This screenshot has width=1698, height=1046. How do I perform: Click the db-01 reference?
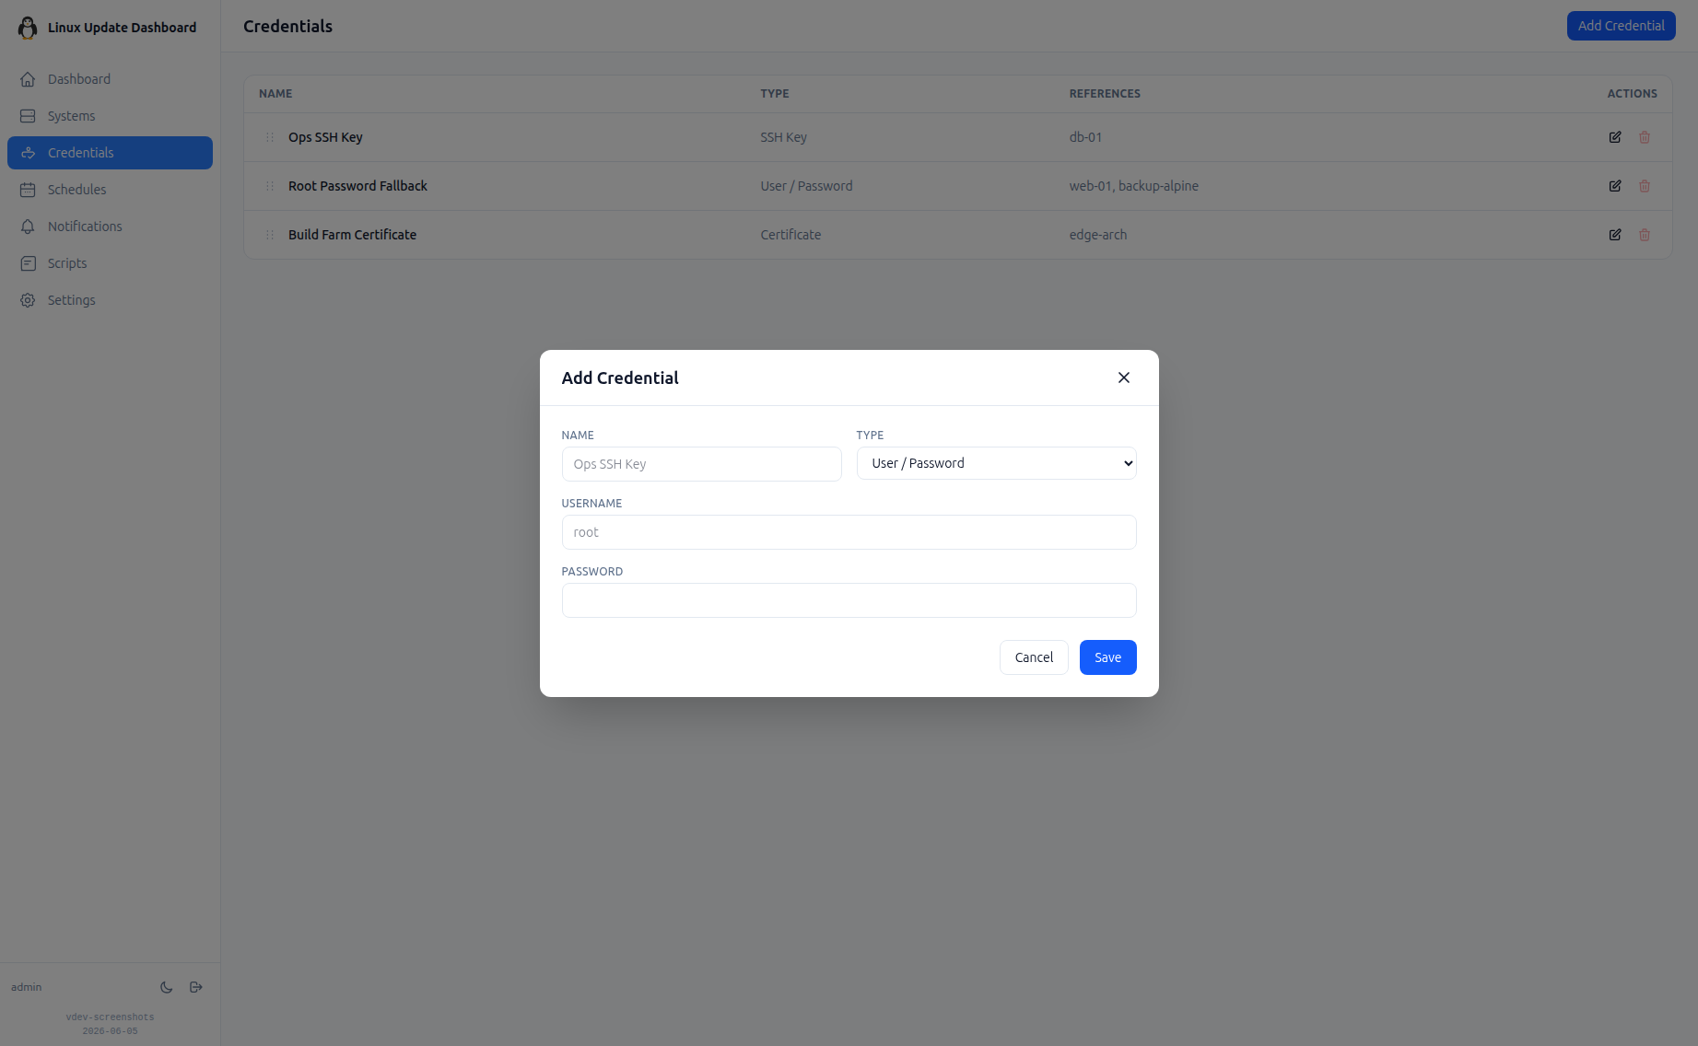[1085, 137]
